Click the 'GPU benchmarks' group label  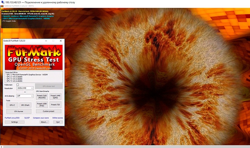(42, 91)
